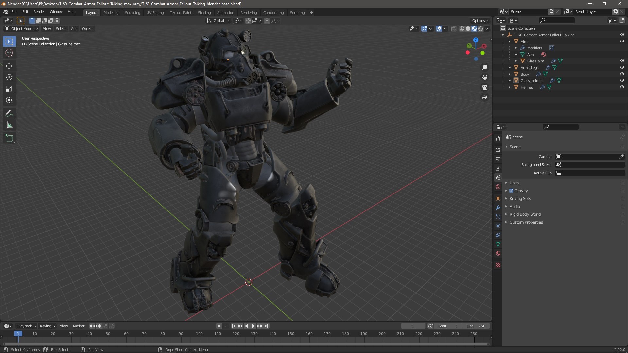This screenshot has height=353, width=628.
Task: Open the Object properties tab
Action: tap(498, 198)
